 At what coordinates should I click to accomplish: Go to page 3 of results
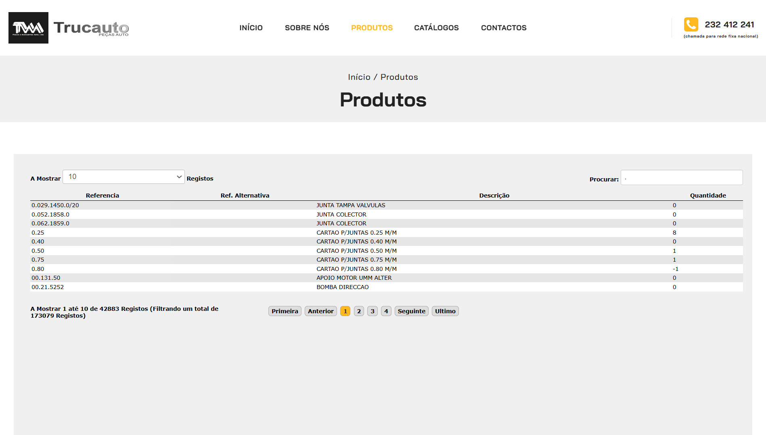point(372,311)
